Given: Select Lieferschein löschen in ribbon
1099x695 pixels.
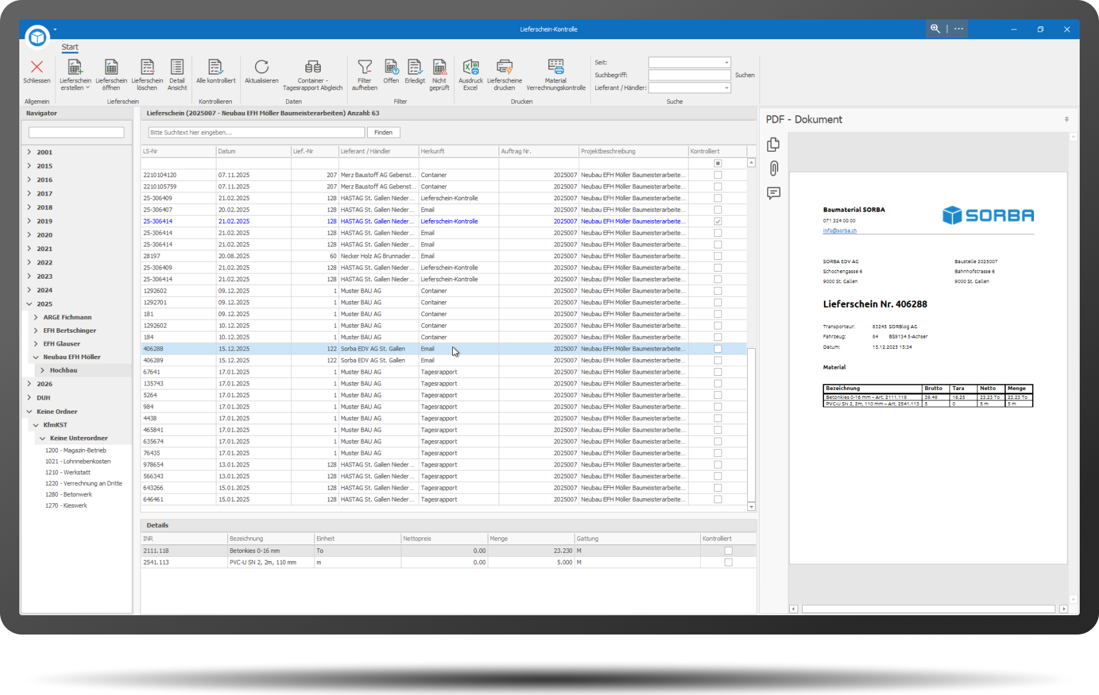Looking at the screenshot, I should point(147,68).
